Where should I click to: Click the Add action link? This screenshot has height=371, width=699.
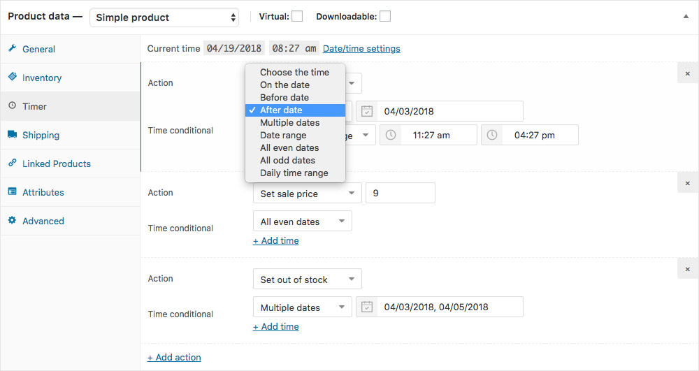[174, 357]
